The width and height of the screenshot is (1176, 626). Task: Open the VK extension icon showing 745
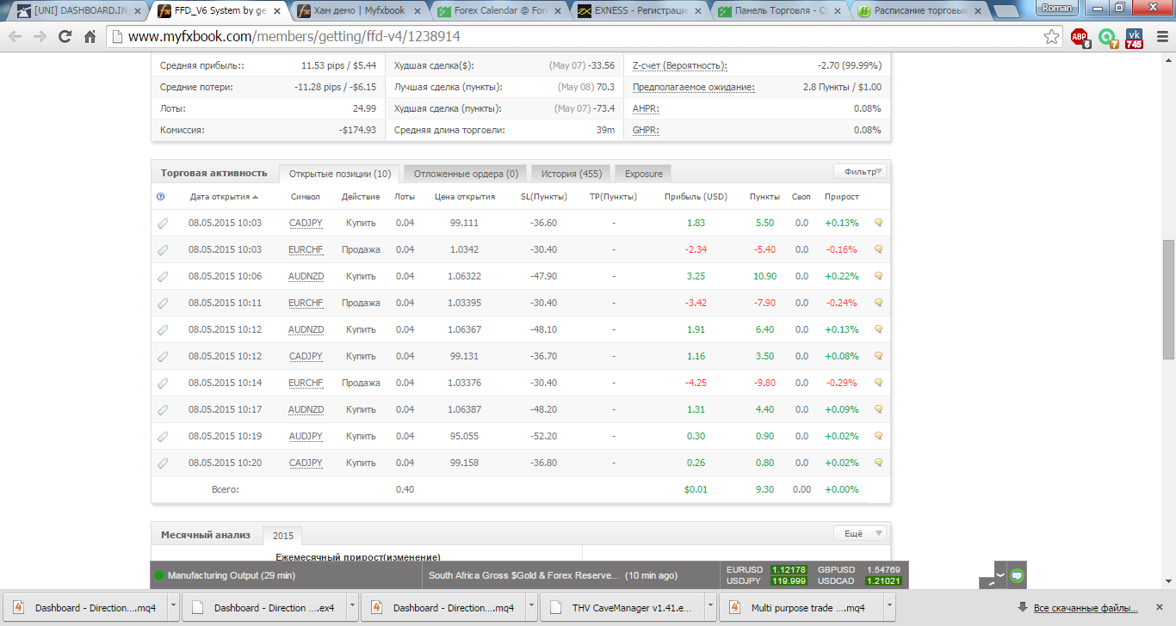pyautogui.click(x=1134, y=37)
